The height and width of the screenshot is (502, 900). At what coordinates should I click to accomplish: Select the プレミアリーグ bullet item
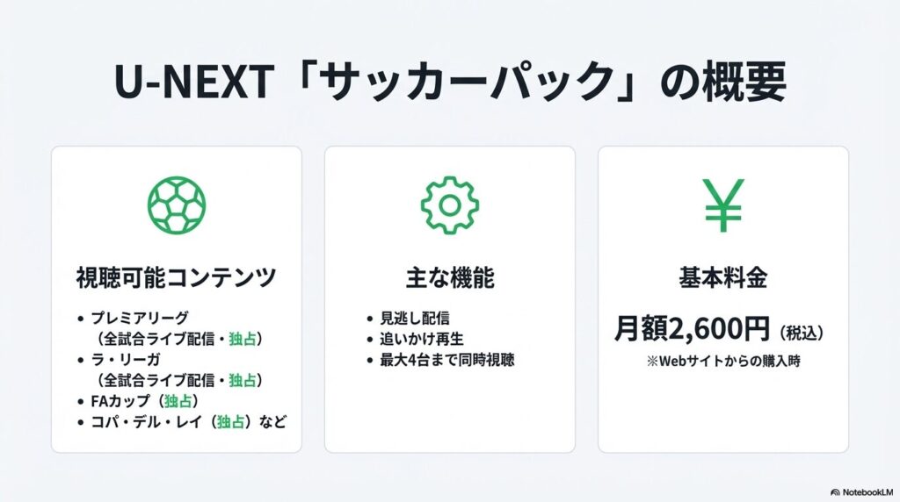pos(140,318)
